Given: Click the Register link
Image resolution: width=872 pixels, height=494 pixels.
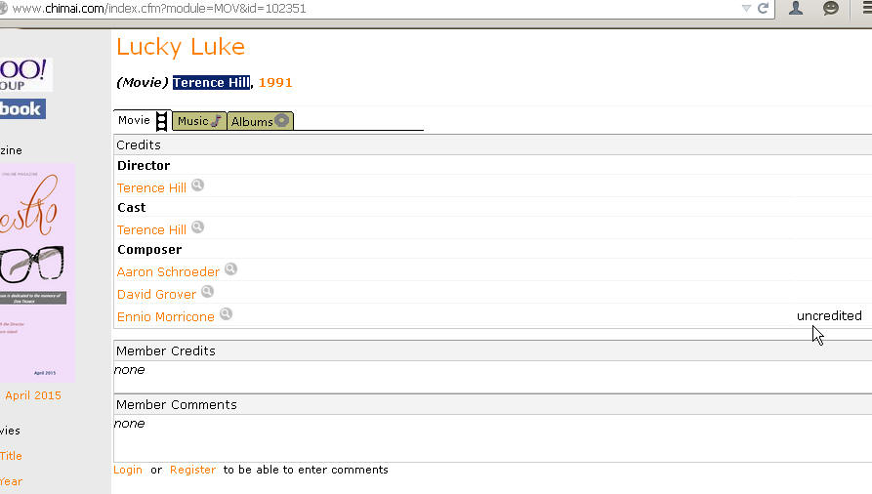Looking at the screenshot, I should [193, 470].
